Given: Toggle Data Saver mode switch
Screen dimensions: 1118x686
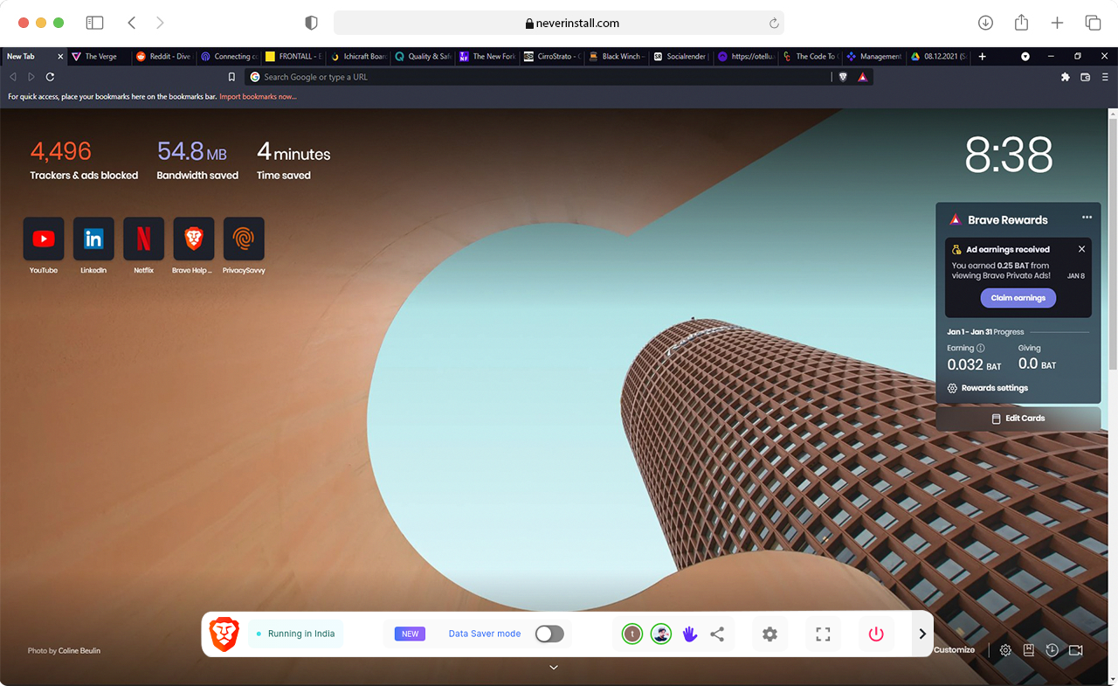Looking at the screenshot, I should tap(549, 634).
